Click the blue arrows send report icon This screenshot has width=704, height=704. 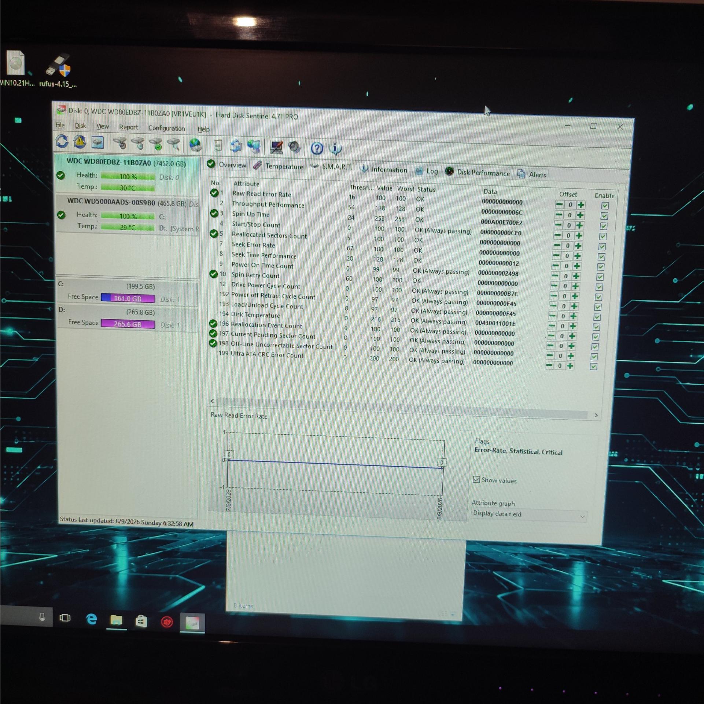coord(236,146)
